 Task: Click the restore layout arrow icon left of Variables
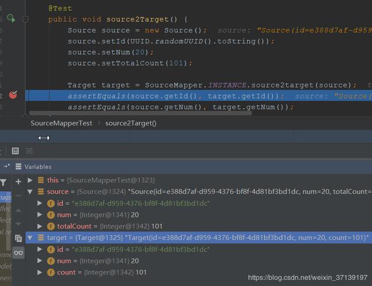click(6, 166)
